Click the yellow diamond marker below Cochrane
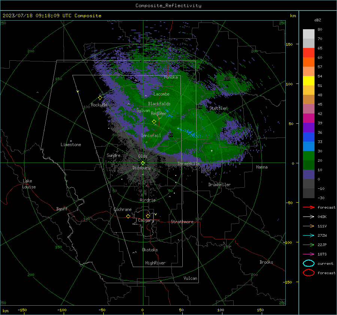 click(128, 216)
